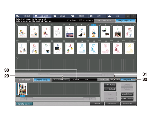Open the Call Insert Job dropdown
Screen dimensions: 152x117
(x=61, y=80)
